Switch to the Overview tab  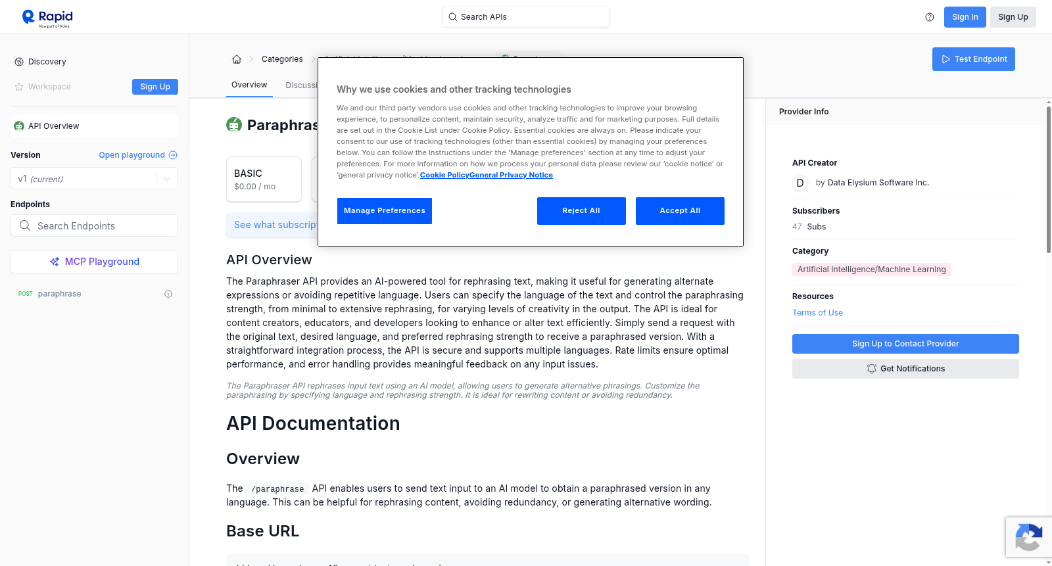click(x=249, y=85)
